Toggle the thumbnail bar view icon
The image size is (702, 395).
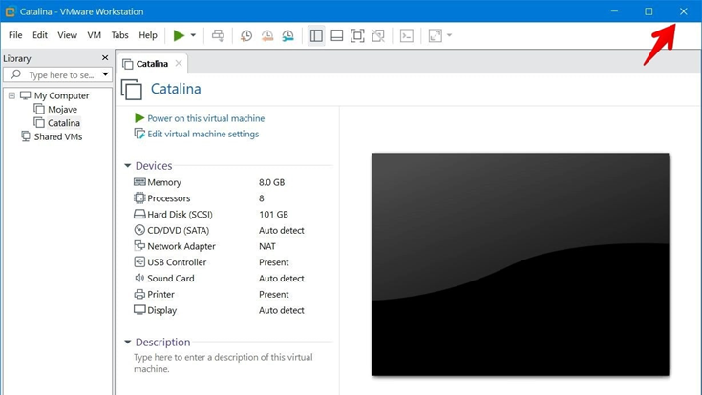(x=336, y=35)
